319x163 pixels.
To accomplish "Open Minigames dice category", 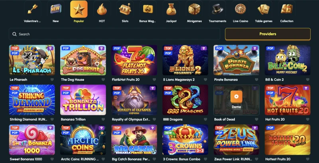I will click(194, 9).
